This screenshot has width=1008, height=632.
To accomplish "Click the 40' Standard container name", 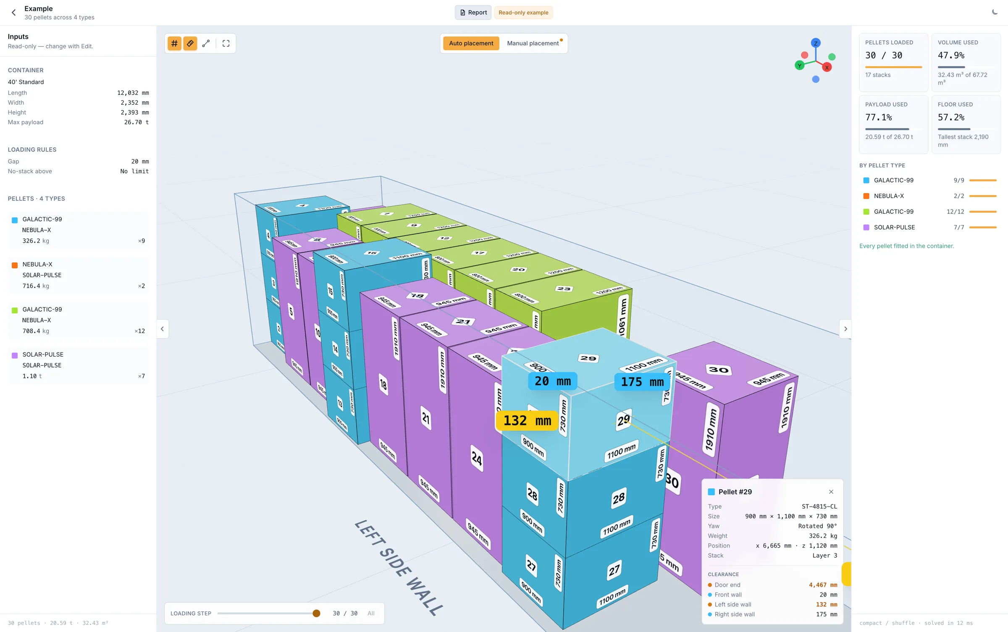I will [26, 82].
